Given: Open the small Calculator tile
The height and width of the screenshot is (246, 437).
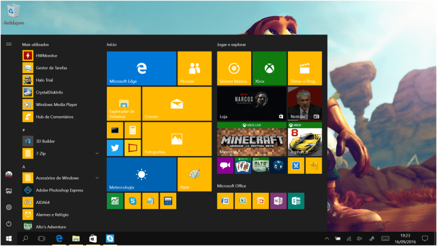Looking at the screenshot, I should [132, 130].
